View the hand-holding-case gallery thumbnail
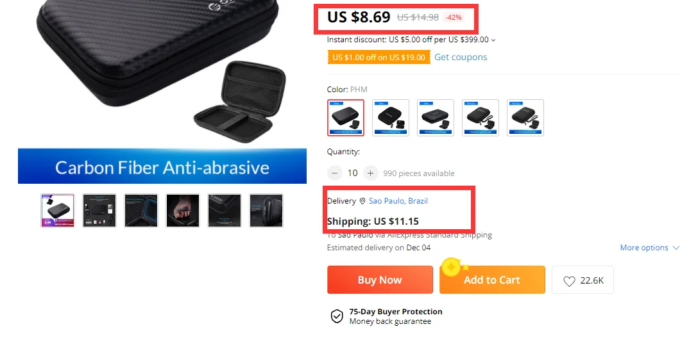Viewport: 689px width, 338px height. click(x=183, y=211)
